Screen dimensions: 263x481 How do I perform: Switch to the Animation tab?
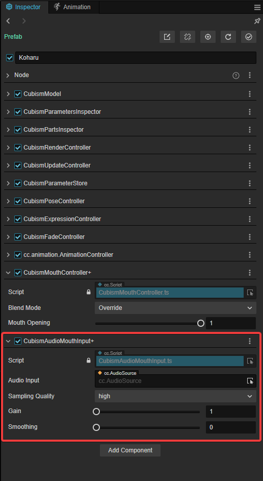point(72,7)
